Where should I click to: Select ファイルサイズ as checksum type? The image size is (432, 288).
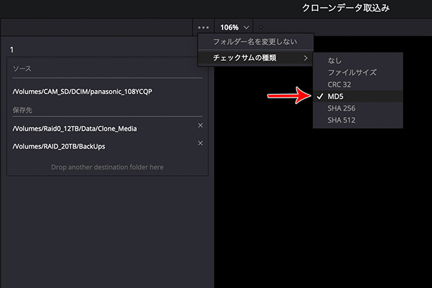click(353, 73)
